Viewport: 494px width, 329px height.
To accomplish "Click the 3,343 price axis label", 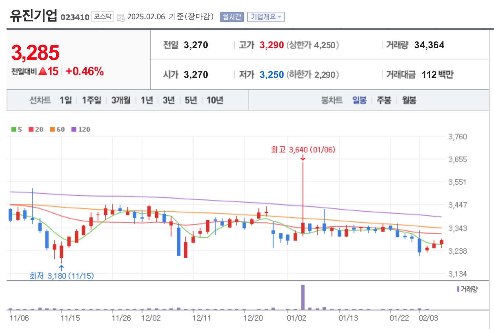I will [458, 228].
